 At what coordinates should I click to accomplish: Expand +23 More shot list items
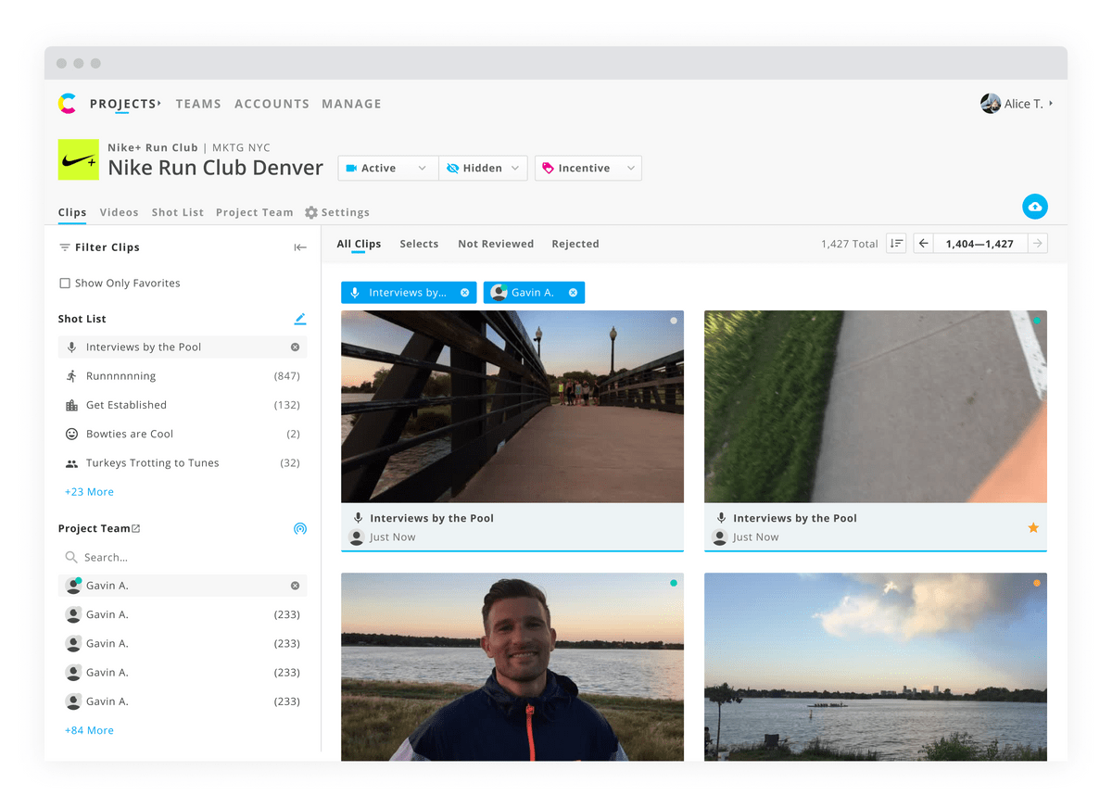89,492
